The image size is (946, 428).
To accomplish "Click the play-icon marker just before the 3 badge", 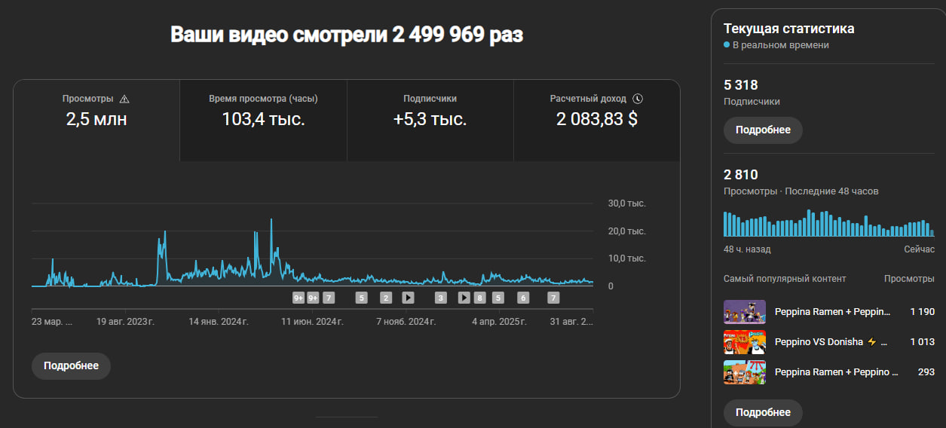I will coord(408,298).
